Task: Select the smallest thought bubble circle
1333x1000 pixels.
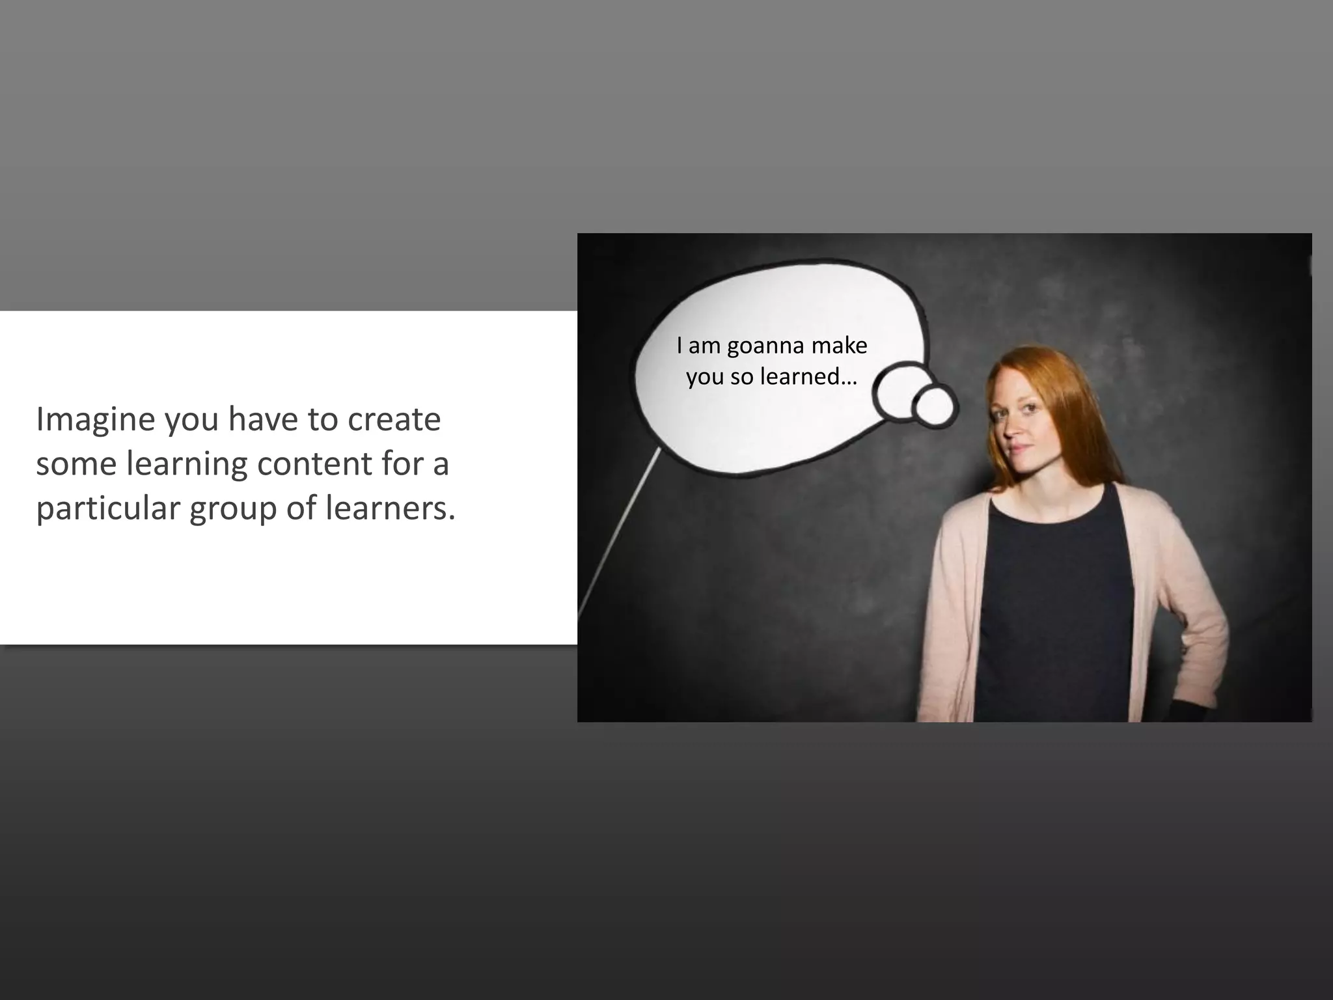Action: pyautogui.click(x=935, y=407)
